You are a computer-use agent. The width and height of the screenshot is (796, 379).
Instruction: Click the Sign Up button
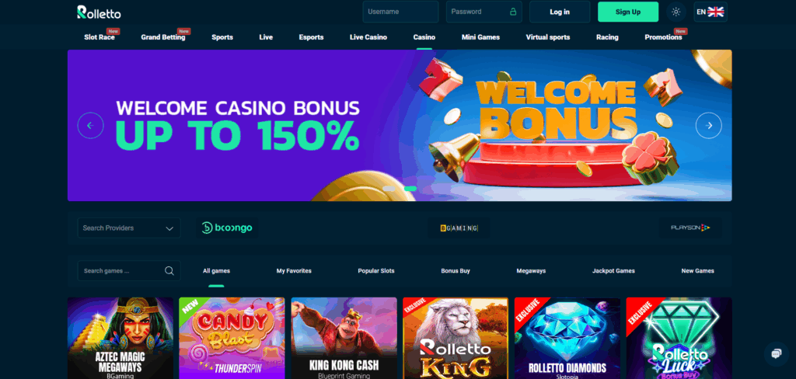pyautogui.click(x=628, y=12)
